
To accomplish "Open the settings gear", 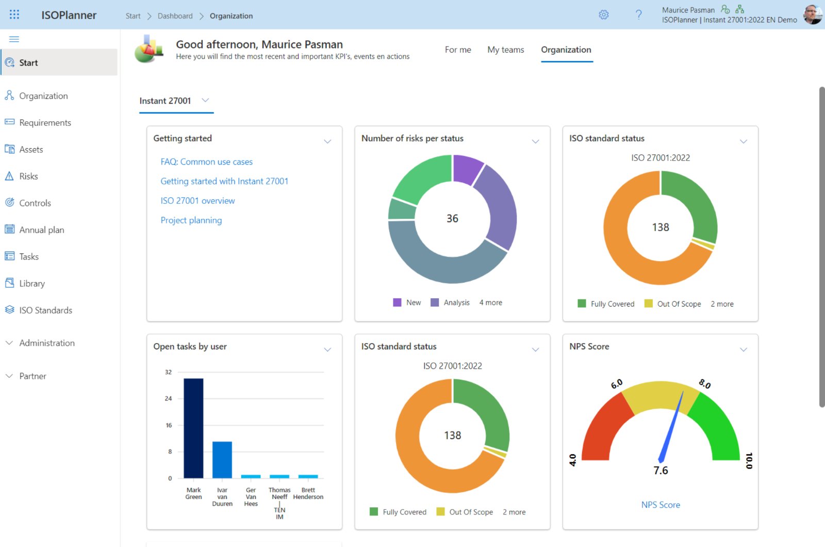I will [x=604, y=14].
